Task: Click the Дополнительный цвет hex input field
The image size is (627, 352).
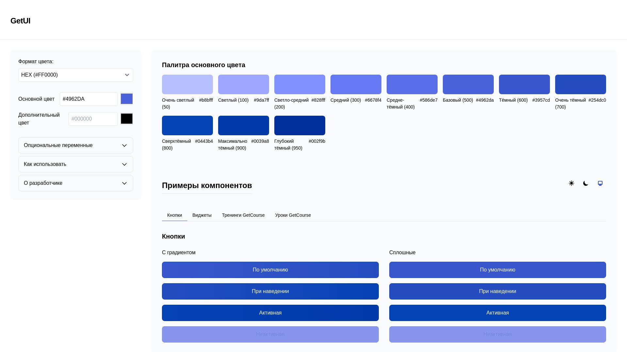Action: click(x=93, y=119)
